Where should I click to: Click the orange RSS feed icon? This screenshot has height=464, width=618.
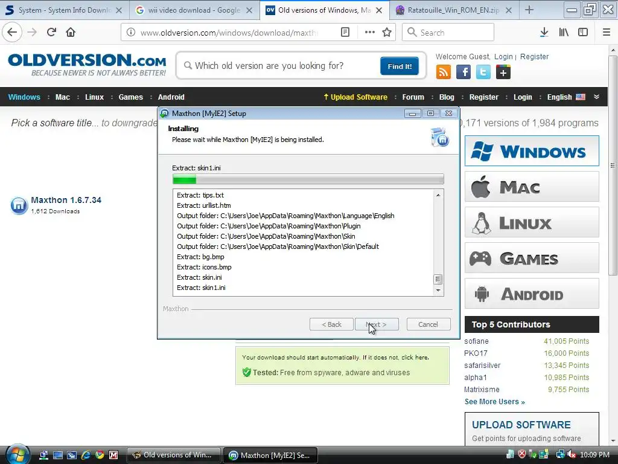click(444, 72)
